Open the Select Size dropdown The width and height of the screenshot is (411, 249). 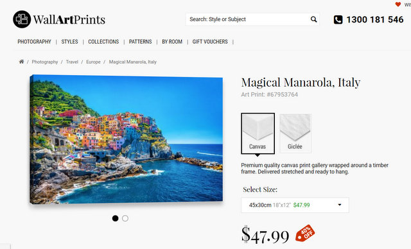tap(295, 205)
